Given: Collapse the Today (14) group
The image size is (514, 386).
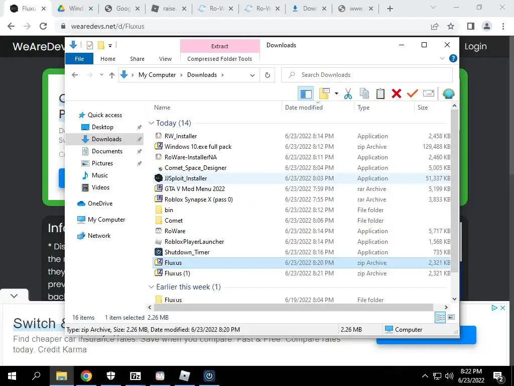Looking at the screenshot, I should [x=151, y=123].
